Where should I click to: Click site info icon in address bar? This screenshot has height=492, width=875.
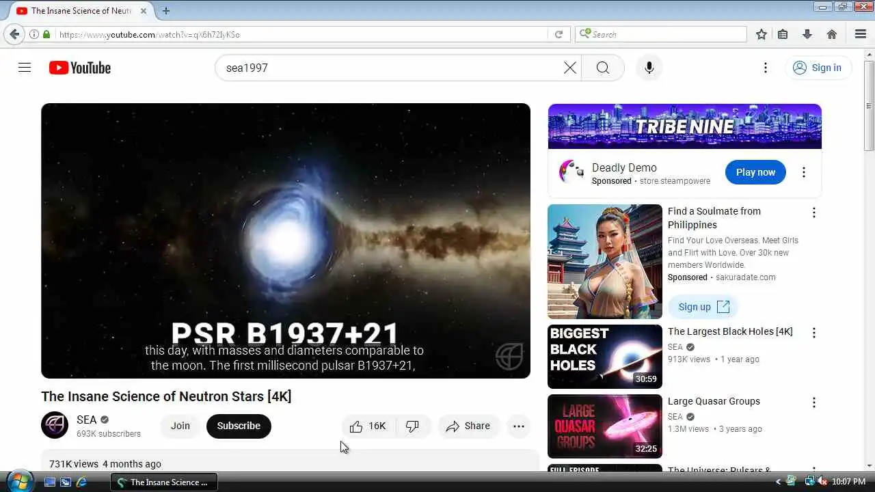pos(34,34)
